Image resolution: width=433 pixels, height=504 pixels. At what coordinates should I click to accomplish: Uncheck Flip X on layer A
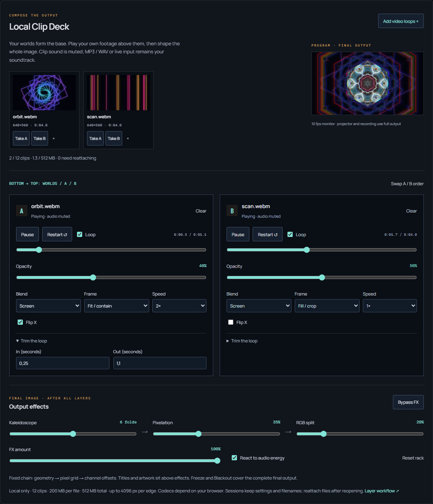coord(20,322)
